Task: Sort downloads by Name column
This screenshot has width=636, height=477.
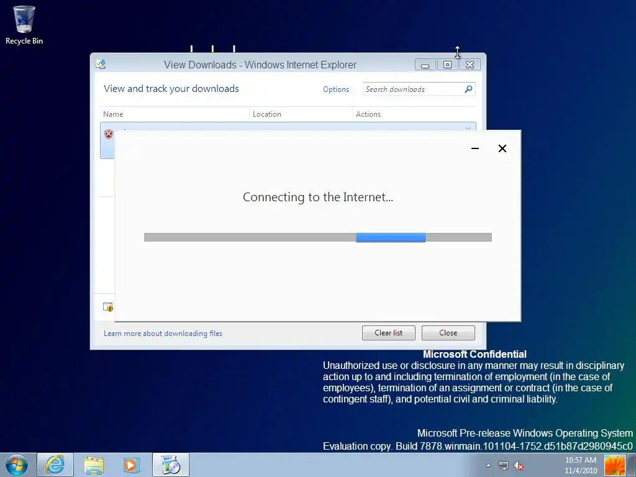Action: (175, 114)
